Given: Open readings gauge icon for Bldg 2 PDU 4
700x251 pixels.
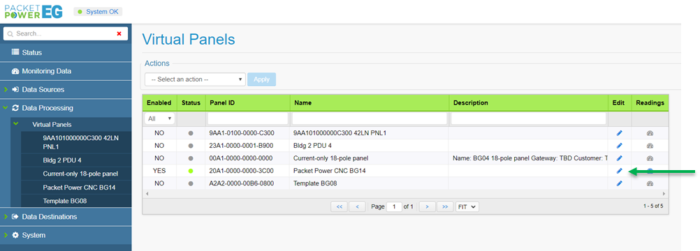Looking at the screenshot, I should click(x=650, y=146).
